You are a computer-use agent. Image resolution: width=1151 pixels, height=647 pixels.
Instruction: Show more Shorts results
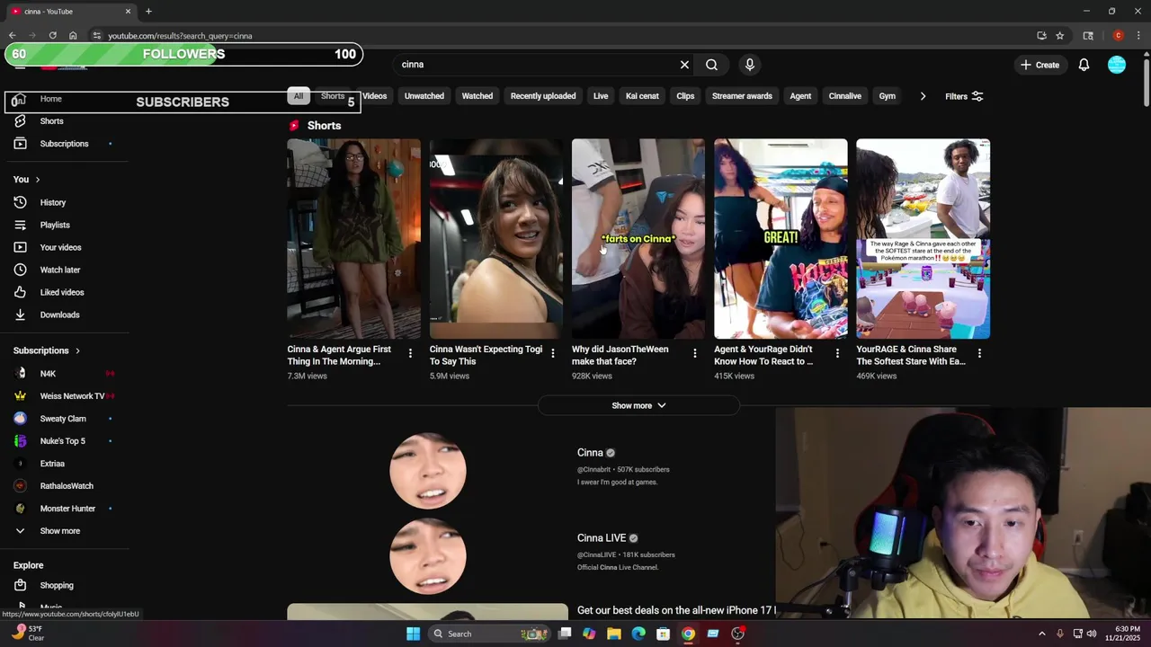point(638,405)
